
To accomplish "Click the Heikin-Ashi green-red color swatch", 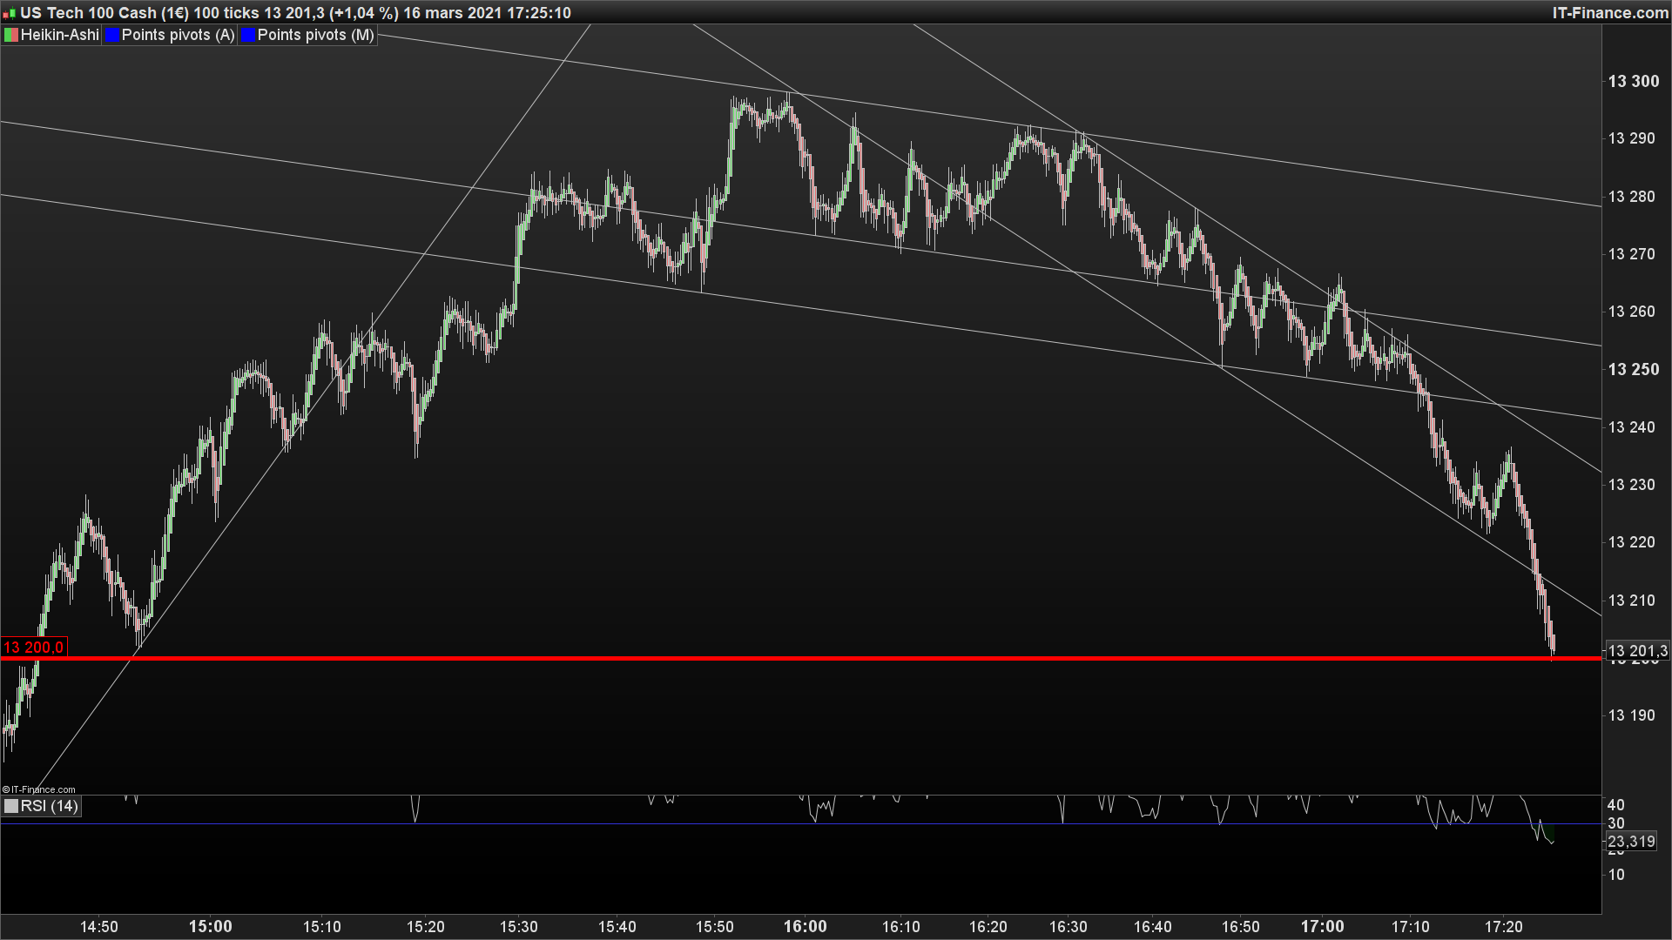I will (x=11, y=35).
